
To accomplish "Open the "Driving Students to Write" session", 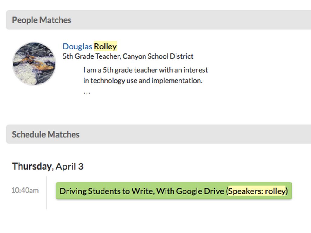I will tap(143, 191).
